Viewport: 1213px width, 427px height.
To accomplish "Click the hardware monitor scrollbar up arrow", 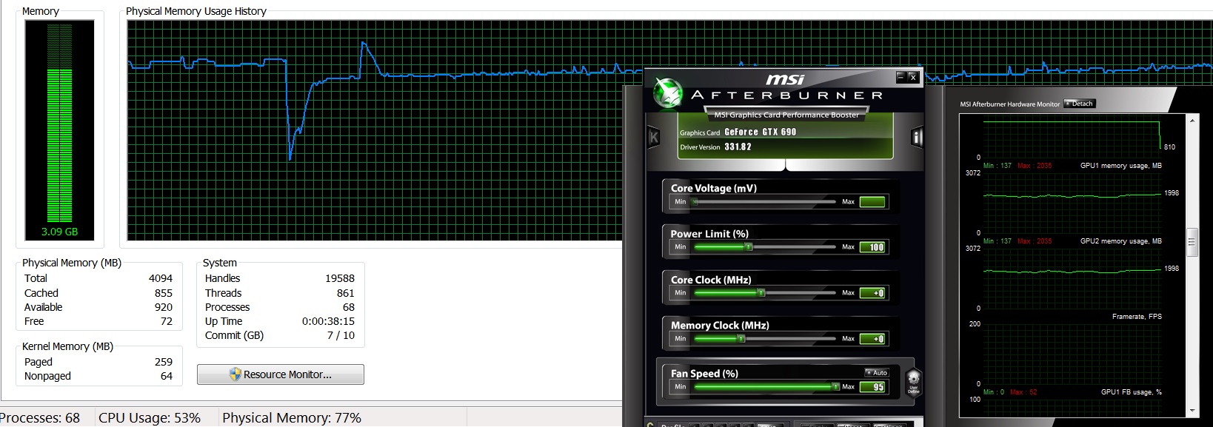I will (1192, 120).
